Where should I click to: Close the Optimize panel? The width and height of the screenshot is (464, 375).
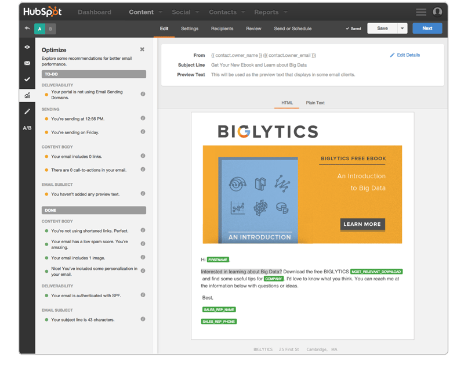coord(142,49)
